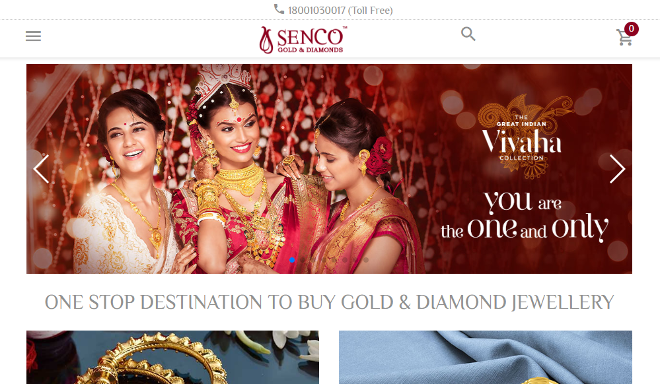The image size is (660, 384).
Task: Call the 18001030017 toll free number
Action: [x=340, y=10]
